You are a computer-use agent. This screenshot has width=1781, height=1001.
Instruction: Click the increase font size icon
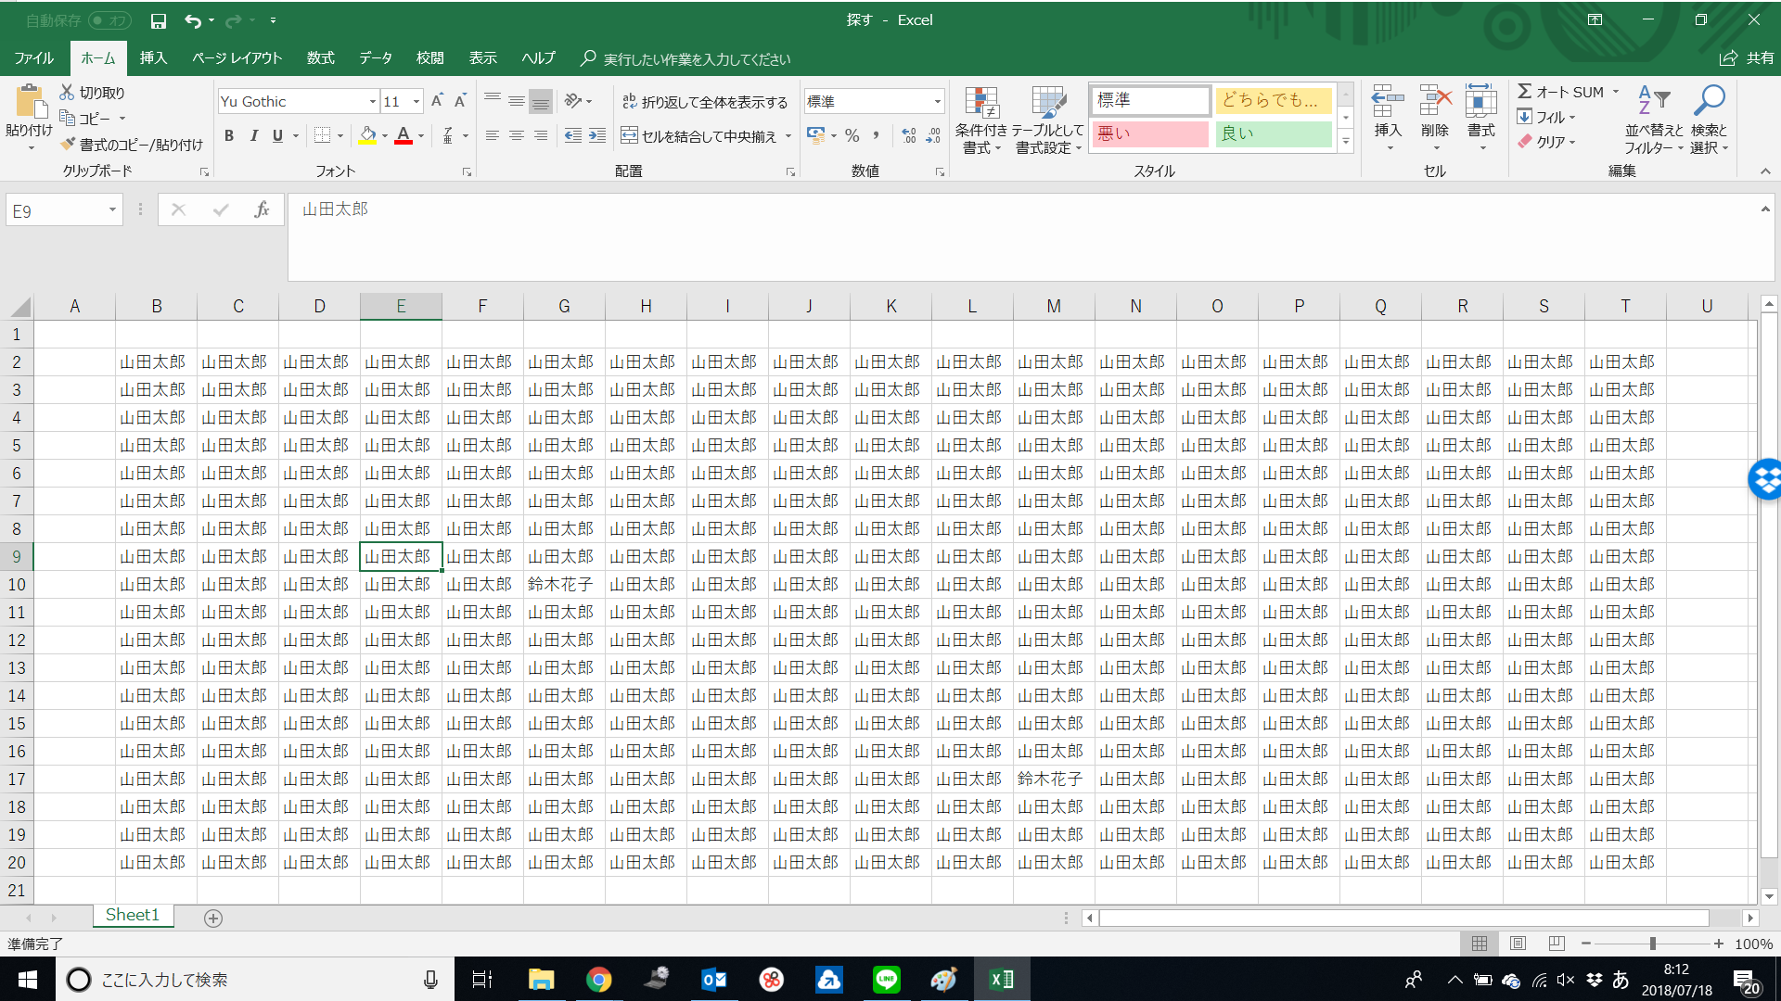point(437,101)
